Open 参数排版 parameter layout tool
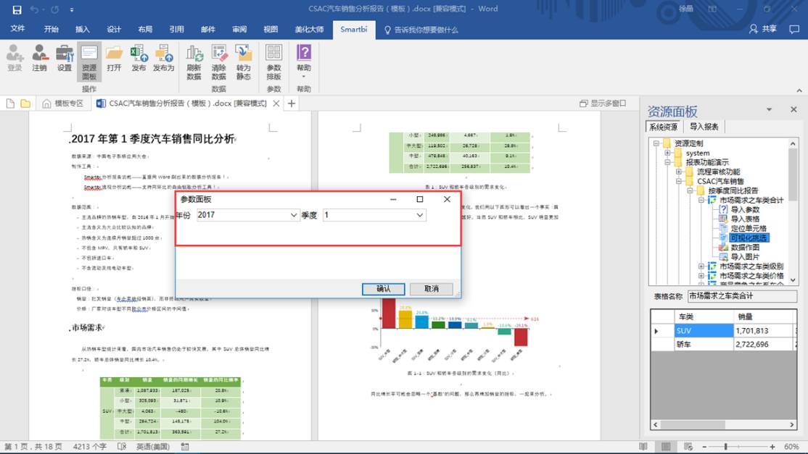 point(273,62)
